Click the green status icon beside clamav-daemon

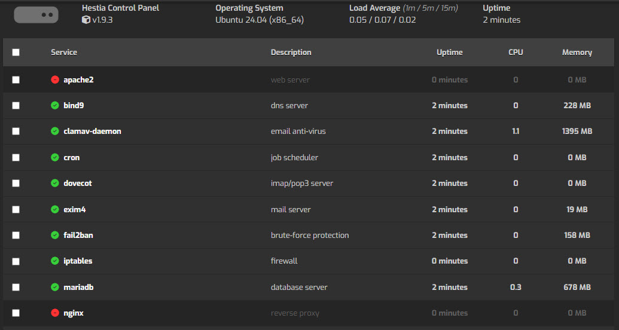(55, 131)
